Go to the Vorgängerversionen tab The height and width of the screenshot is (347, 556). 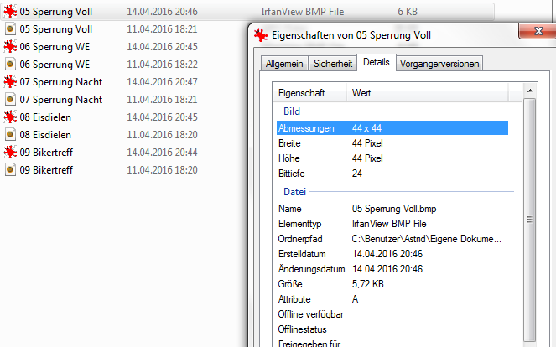439,64
